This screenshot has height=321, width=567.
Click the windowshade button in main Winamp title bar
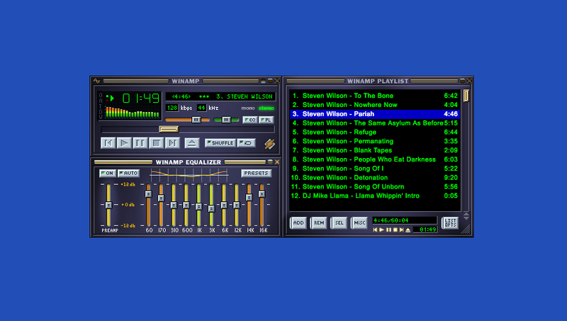[x=270, y=81]
